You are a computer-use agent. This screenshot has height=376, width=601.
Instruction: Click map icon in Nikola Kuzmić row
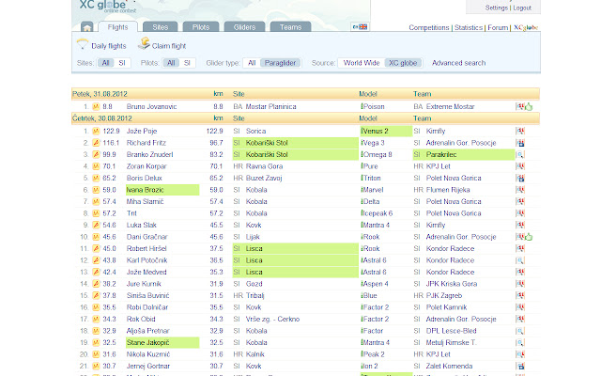point(520,354)
